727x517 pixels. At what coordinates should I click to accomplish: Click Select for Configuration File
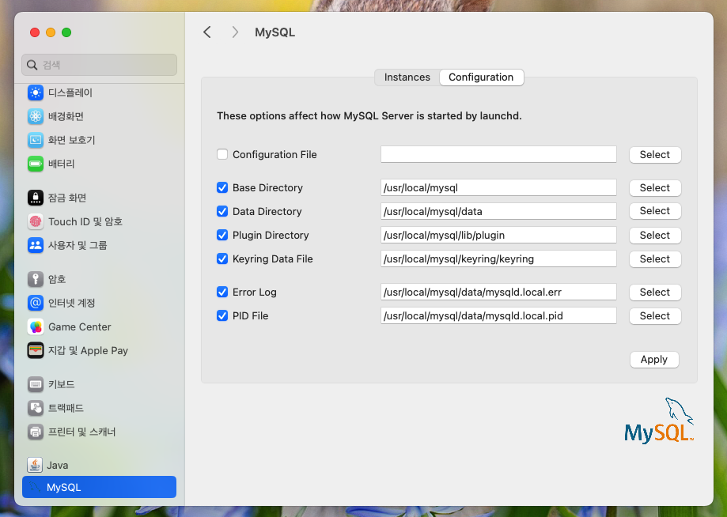pos(655,155)
